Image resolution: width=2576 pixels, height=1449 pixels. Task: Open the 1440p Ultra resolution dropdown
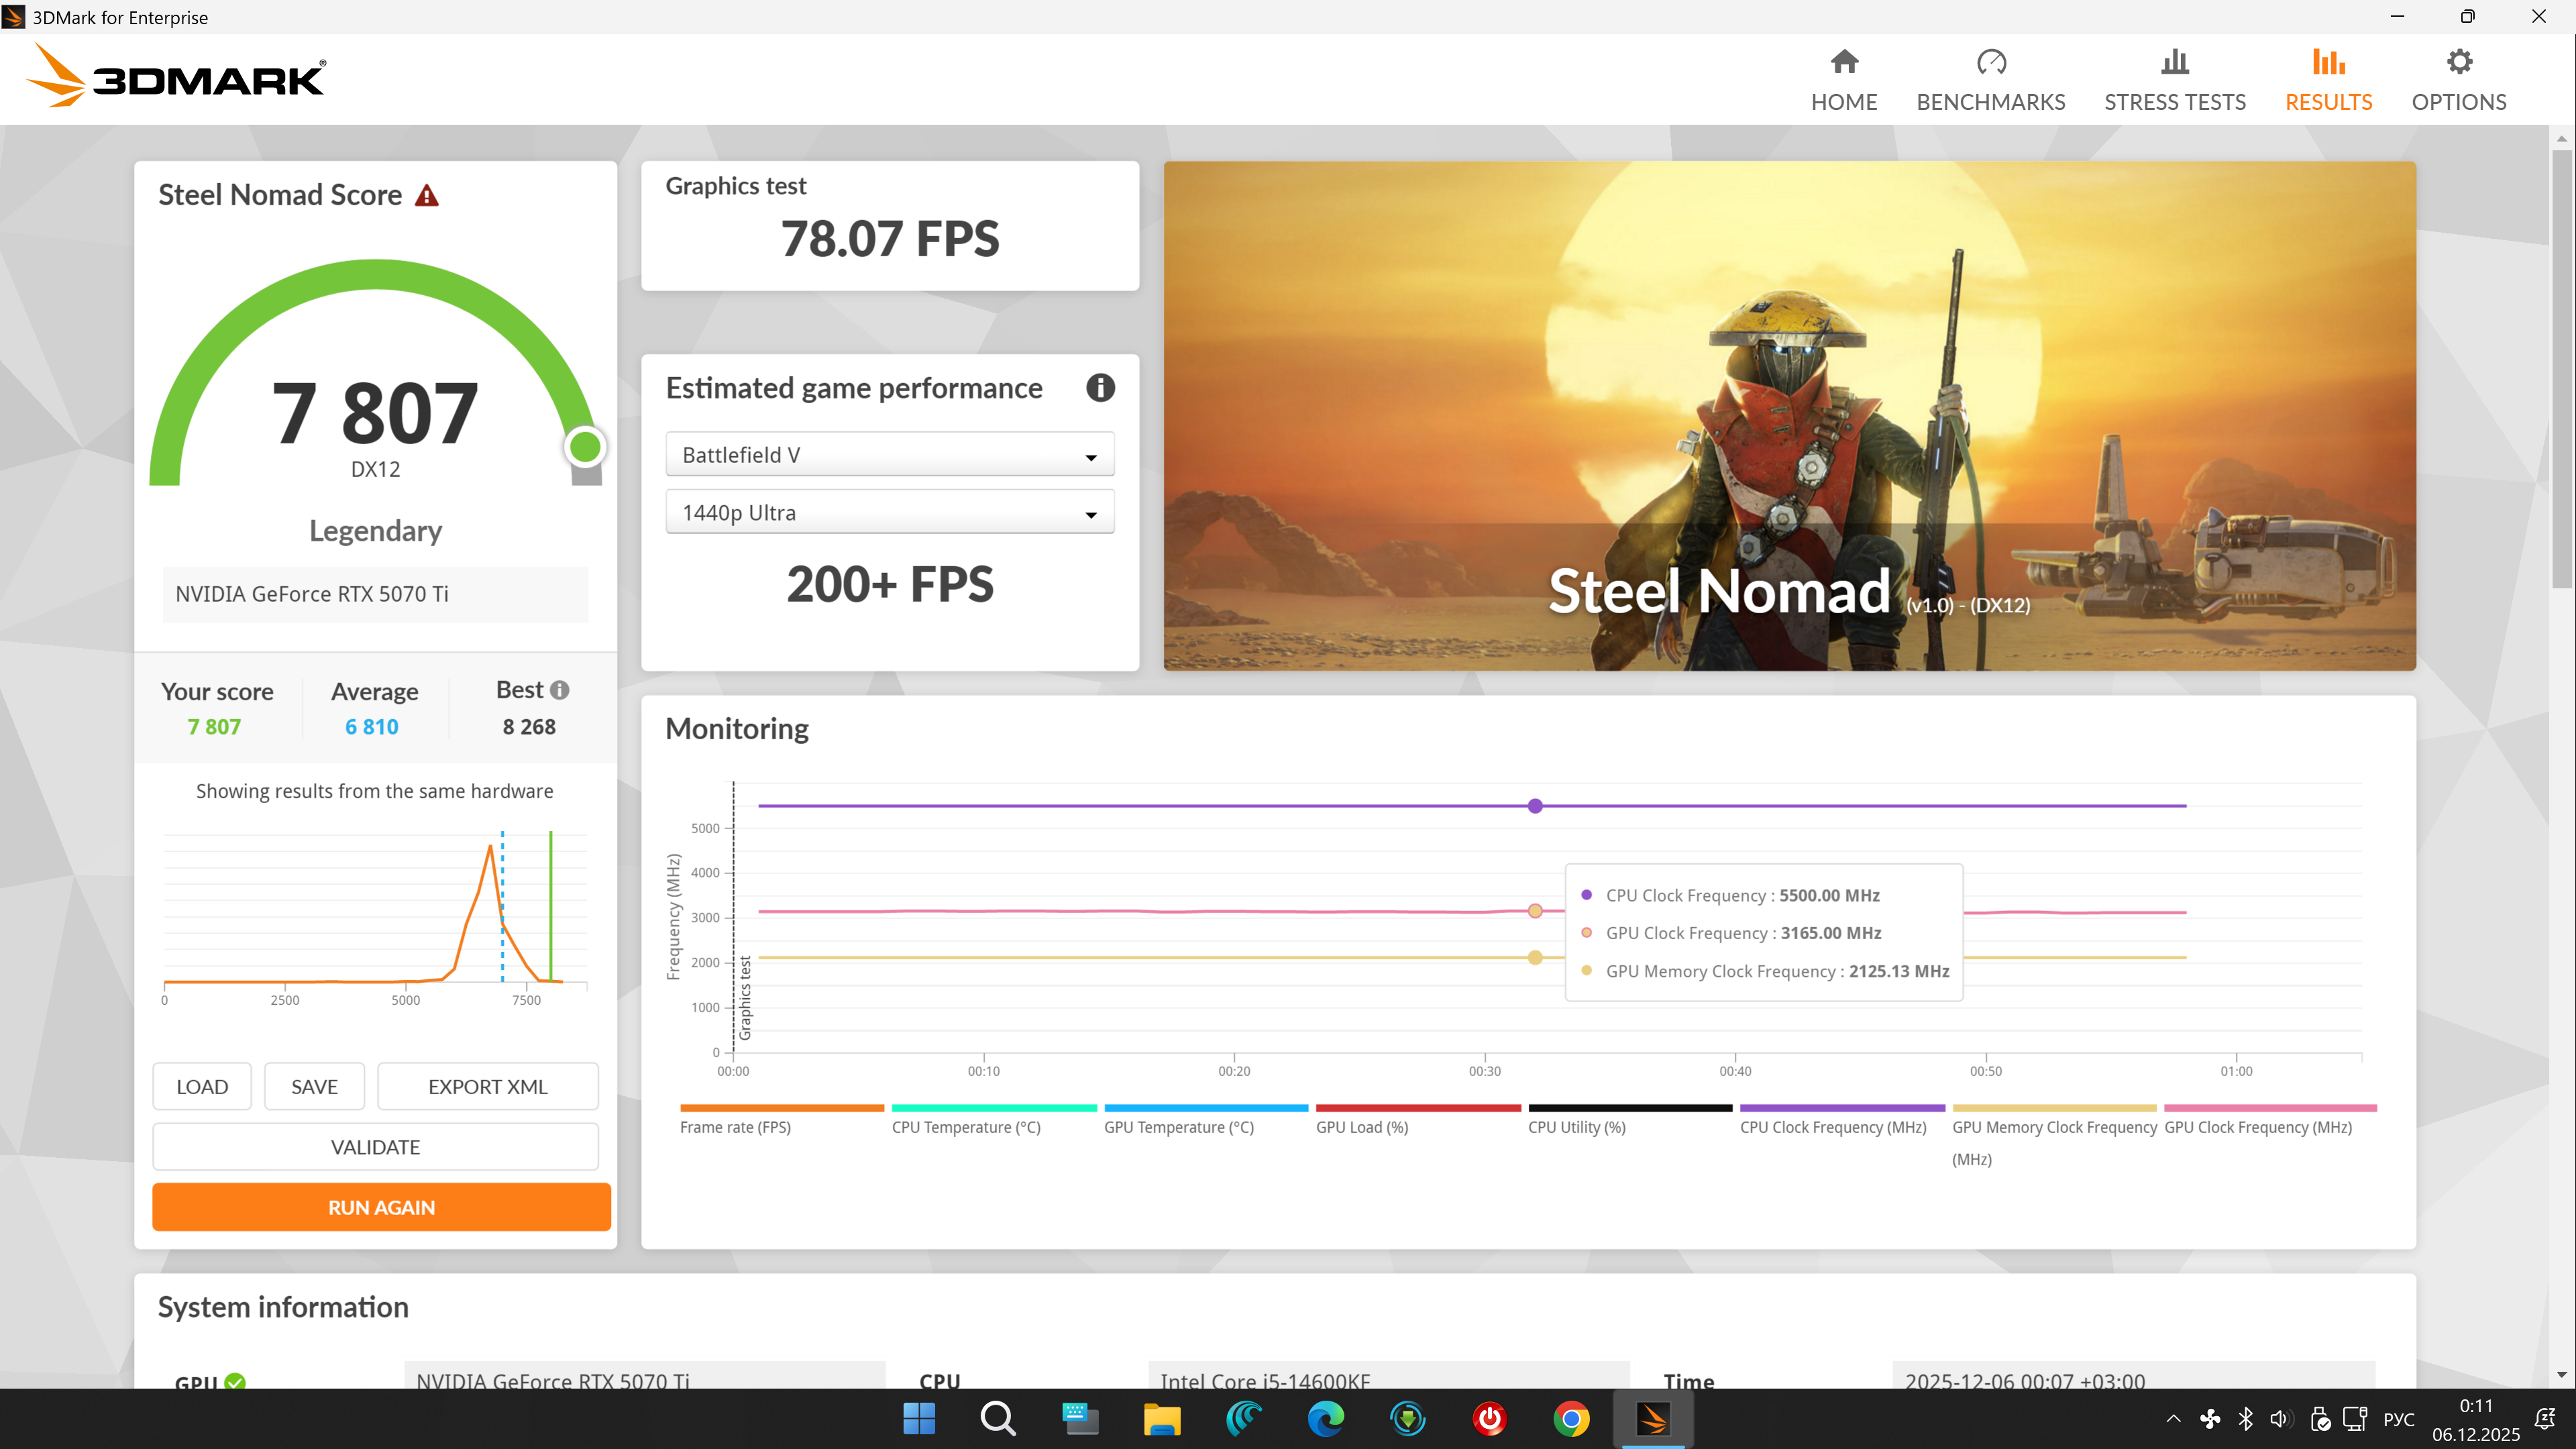tap(889, 513)
